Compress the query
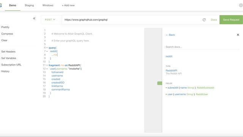Image resolution: width=243 pixels, height=137 pixels. (7, 34)
